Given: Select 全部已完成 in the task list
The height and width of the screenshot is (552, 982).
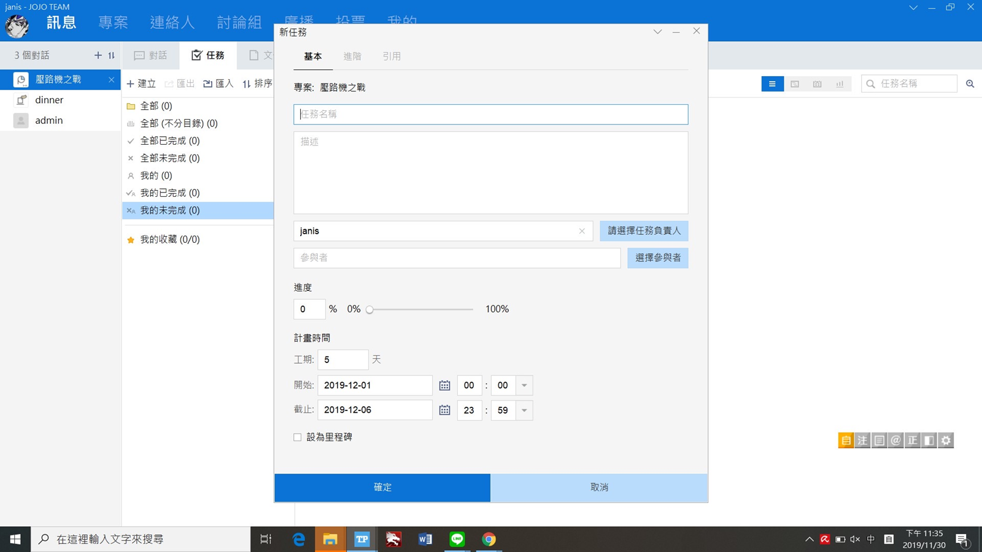Looking at the screenshot, I should pyautogui.click(x=170, y=140).
